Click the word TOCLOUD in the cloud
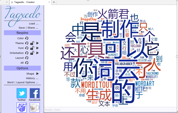Screen dimensions: 178x113 point(136,46)
